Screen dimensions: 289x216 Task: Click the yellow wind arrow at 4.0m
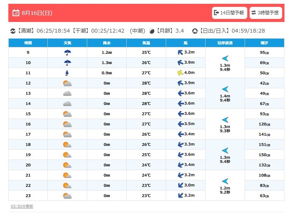point(181,73)
